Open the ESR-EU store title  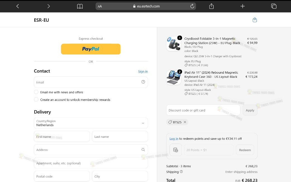[41, 20]
